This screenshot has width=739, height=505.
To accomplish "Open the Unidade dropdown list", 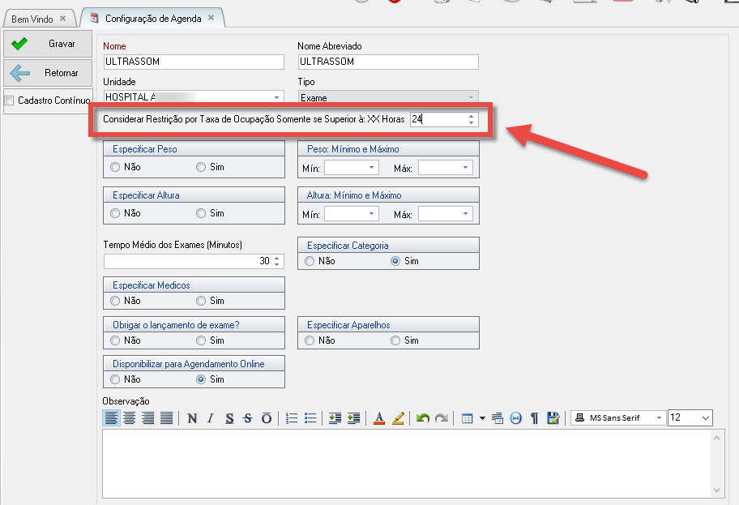I will 277,97.
